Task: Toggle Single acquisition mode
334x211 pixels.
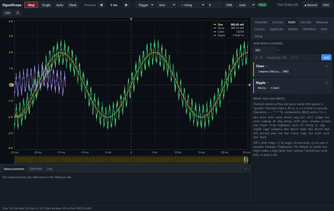Action: (x=46, y=5)
